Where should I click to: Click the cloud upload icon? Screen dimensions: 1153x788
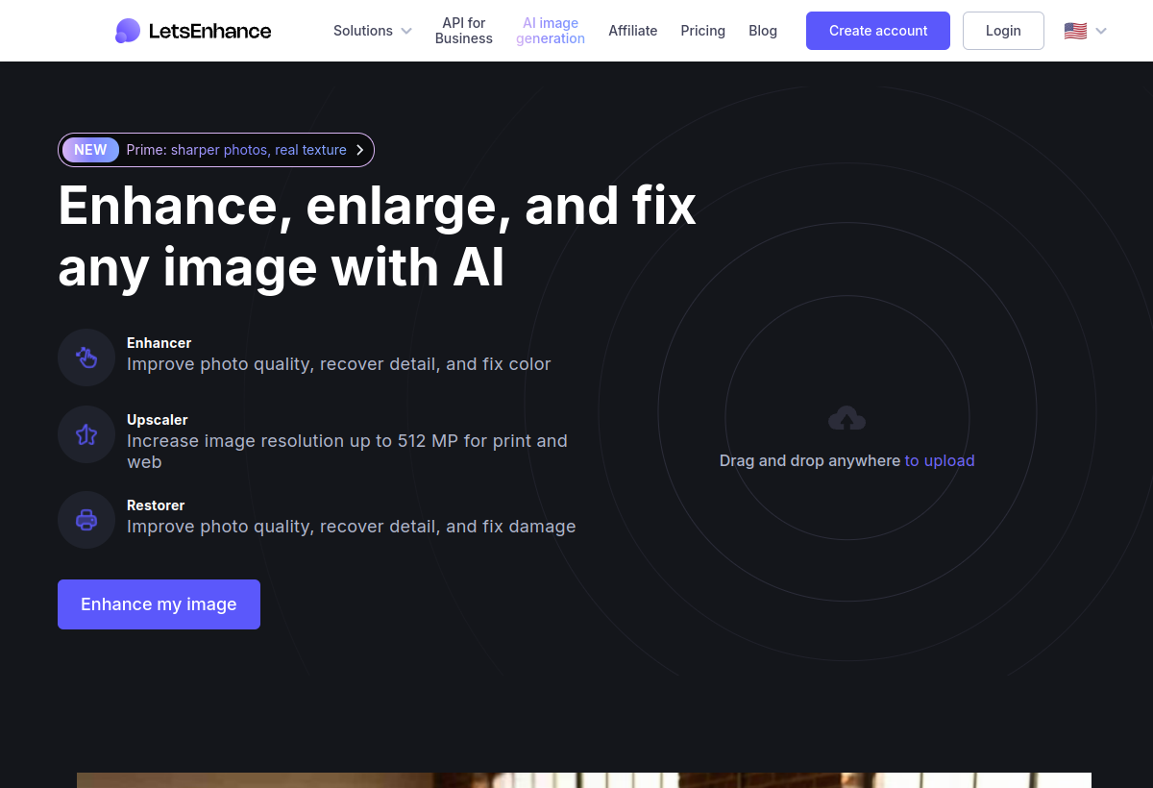[x=846, y=418]
